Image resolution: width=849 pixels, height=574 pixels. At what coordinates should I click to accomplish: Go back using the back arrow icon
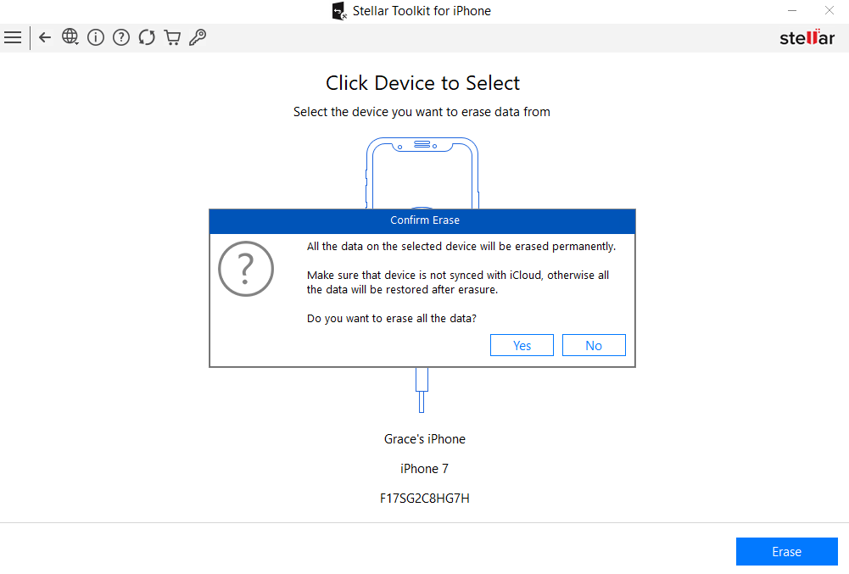(x=44, y=37)
